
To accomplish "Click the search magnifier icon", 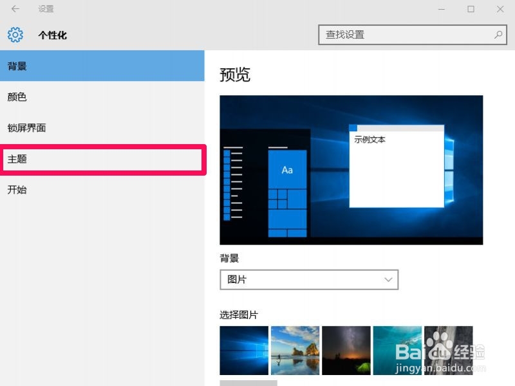I will [498, 35].
